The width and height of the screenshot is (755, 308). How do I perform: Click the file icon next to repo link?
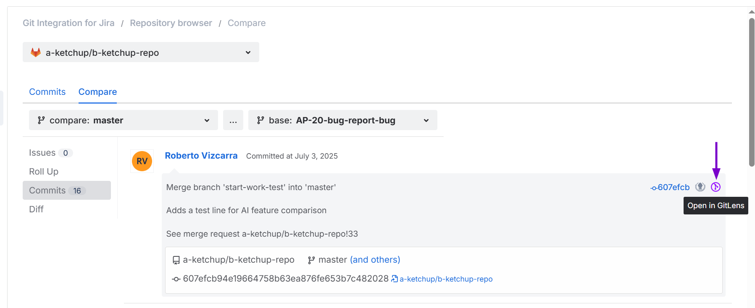pyautogui.click(x=395, y=279)
